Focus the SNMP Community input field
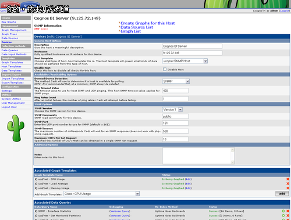 [x=175, y=116]
